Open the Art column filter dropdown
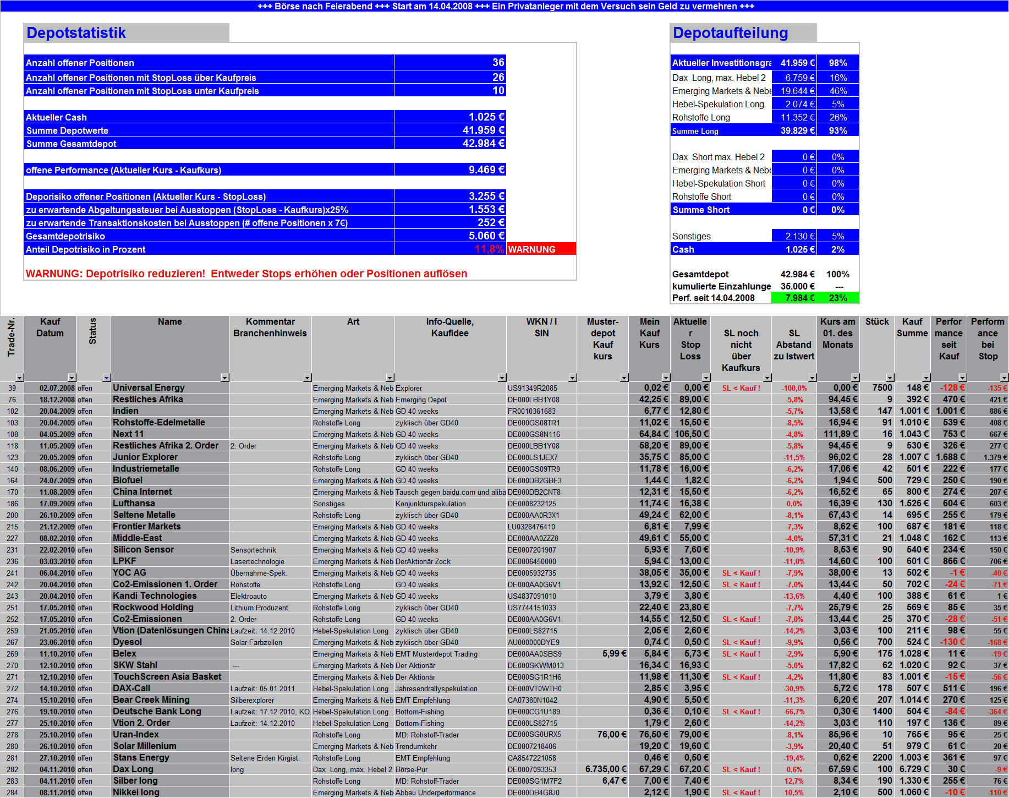 (x=391, y=378)
